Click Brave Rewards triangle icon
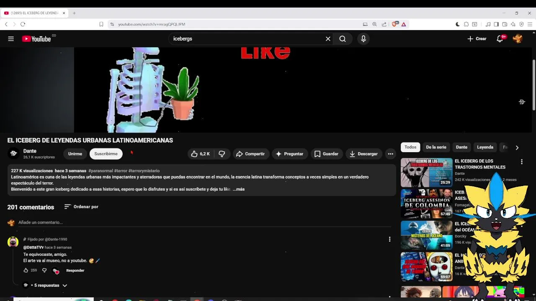This screenshot has width=536, height=301. tap(404, 24)
